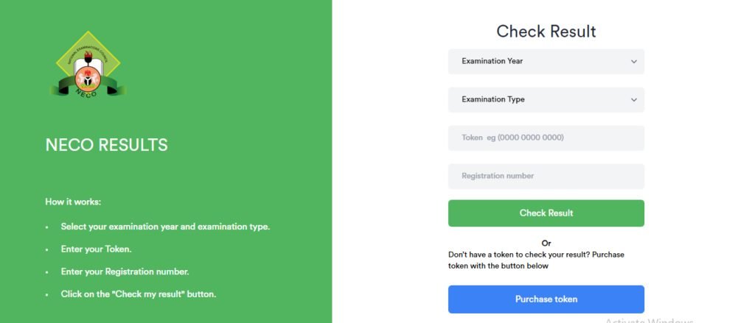Viewport: 755px width, 323px height.
Task: Focus the Token input field
Action: (546, 138)
